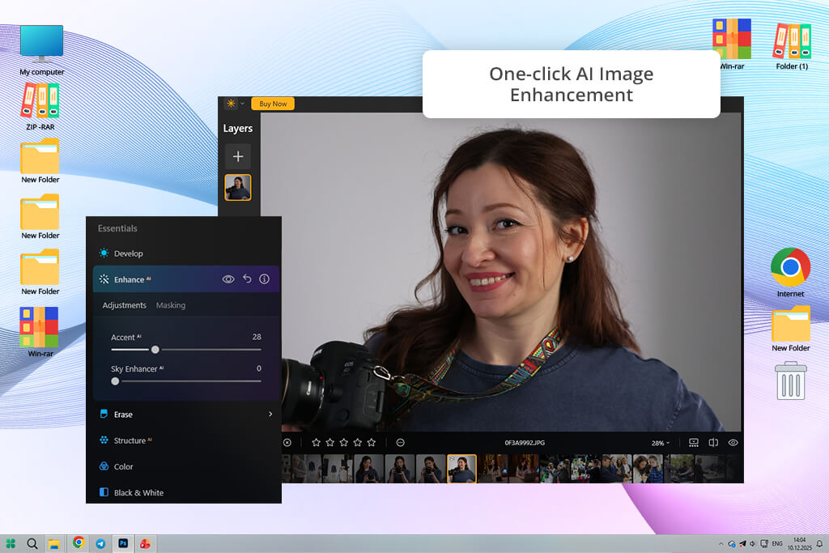Click the Accent value 28
The width and height of the screenshot is (829, 553).
(257, 337)
